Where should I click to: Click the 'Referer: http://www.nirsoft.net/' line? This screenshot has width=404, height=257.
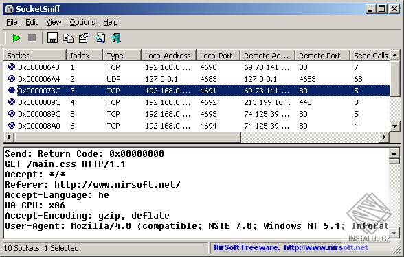pos(93,185)
